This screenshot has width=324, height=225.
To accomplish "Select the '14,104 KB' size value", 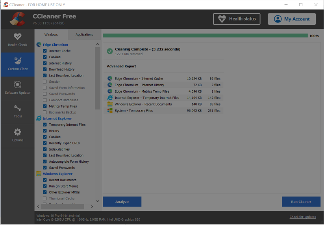I will coord(194,98).
